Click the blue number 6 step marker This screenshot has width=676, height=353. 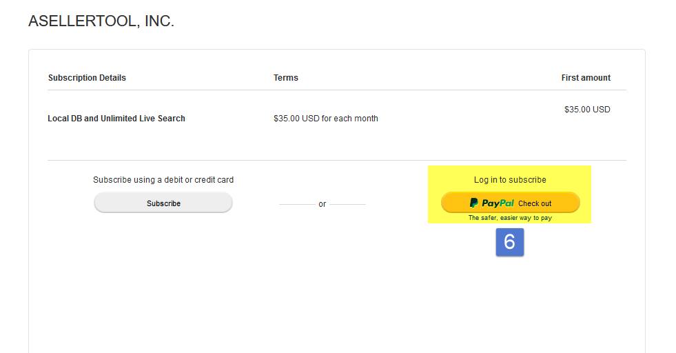(x=510, y=242)
